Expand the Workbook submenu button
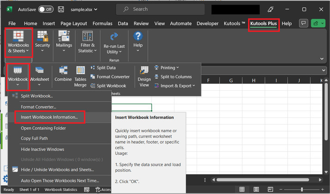 tap(18, 76)
